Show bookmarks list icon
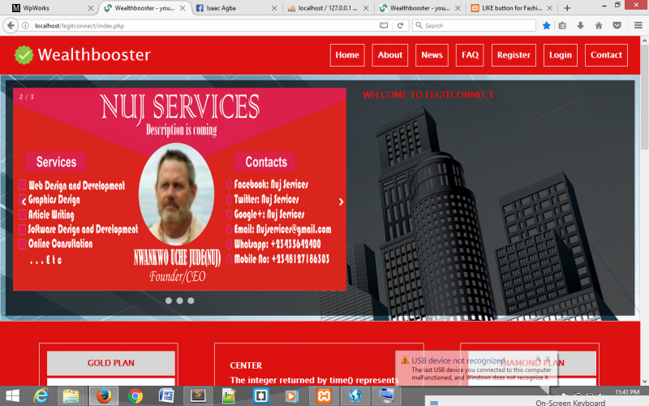The height and width of the screenshot is (406, 649). pyautogui.click(x=562, y=26)
